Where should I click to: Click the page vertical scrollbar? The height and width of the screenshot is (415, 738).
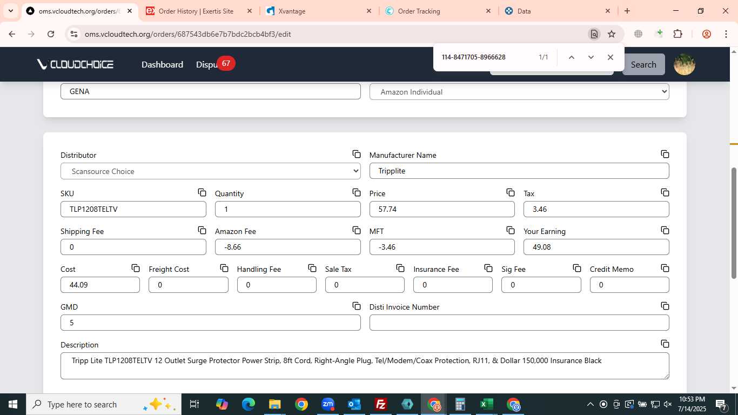coord(734,223)
